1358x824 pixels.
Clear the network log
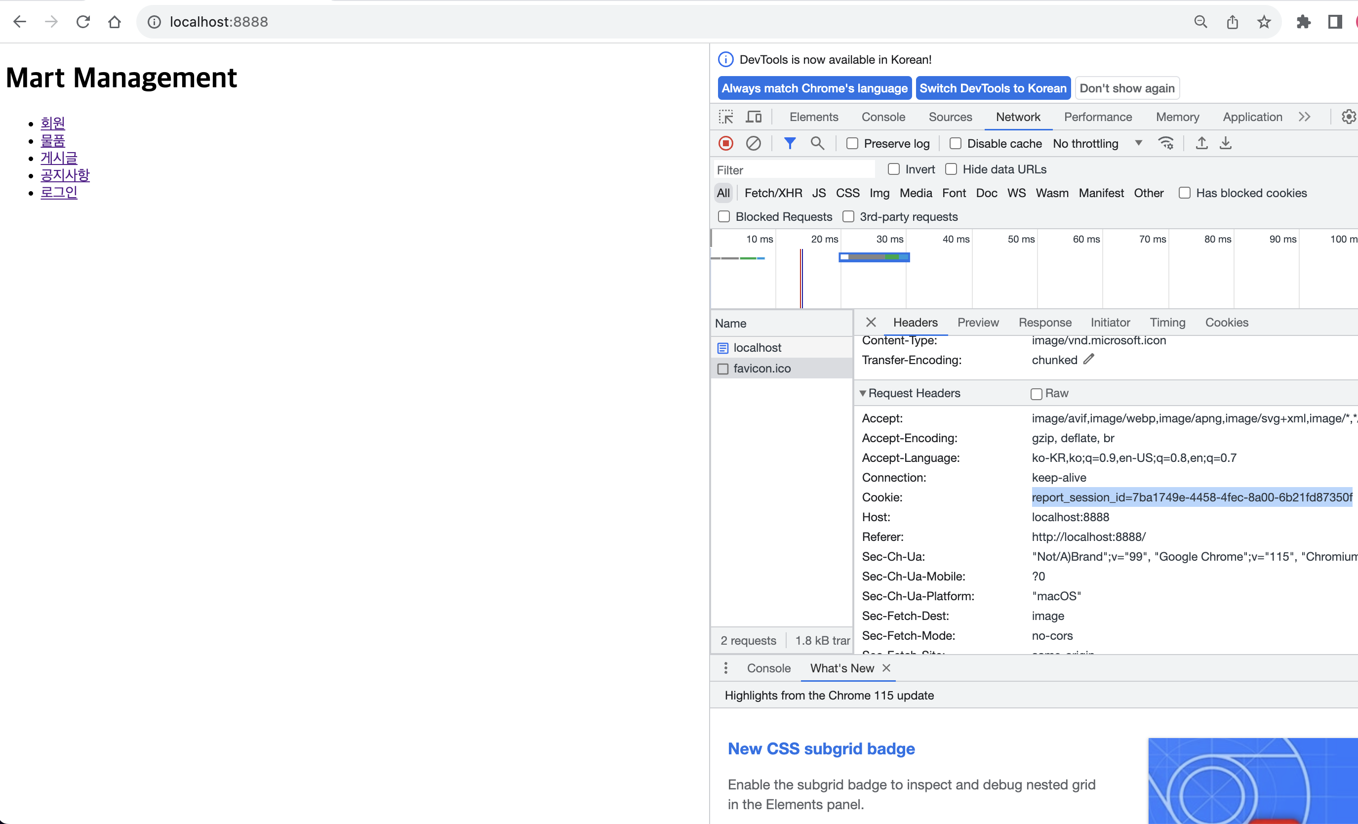(753, 143)
